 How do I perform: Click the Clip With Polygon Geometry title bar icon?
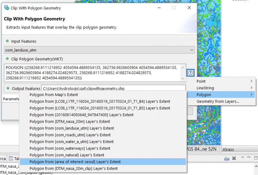pos(6,8)
